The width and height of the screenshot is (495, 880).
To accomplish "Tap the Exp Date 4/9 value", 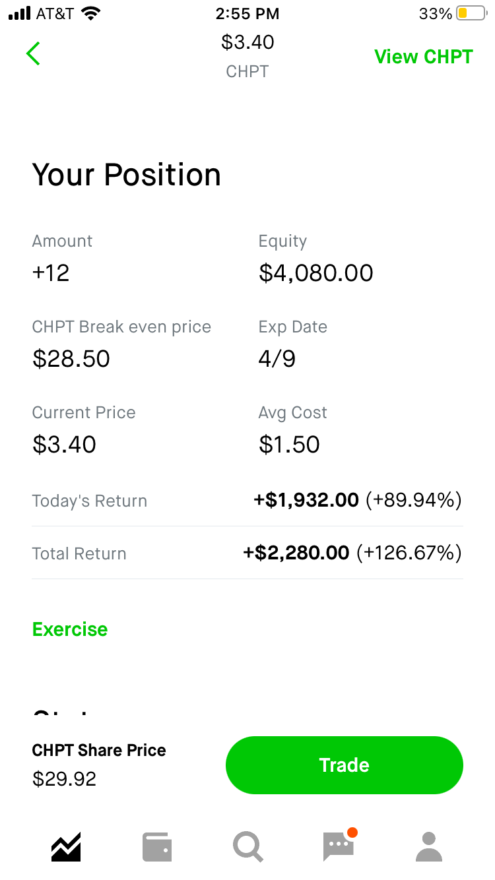I will [x=277, y=359].
